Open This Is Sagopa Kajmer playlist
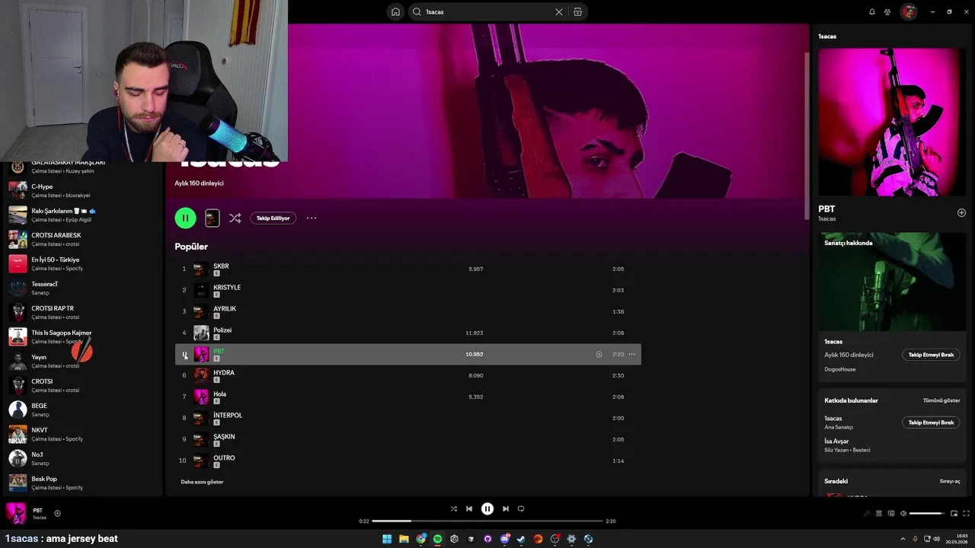The height and width of the screenshot is (548, 975). pos(84,336)
